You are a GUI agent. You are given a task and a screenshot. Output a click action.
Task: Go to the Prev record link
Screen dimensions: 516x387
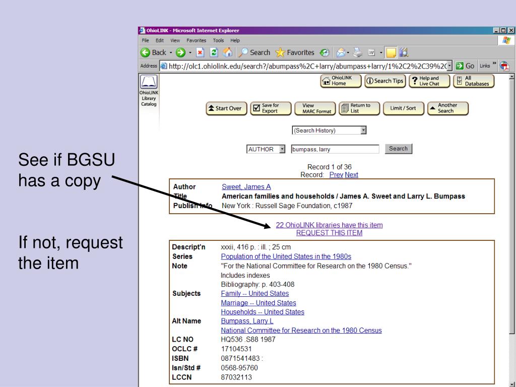click(336, 175)
